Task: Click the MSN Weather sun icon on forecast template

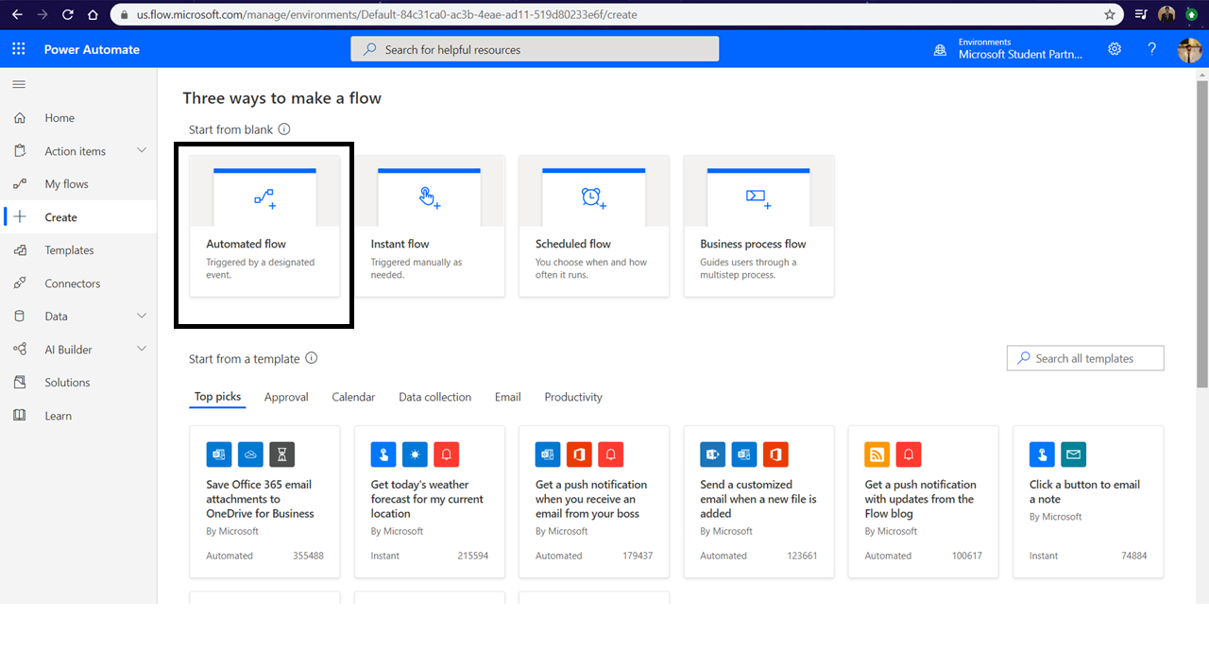Action: click(x=414, y=454)
